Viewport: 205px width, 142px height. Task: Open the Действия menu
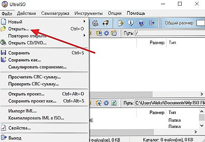pos(26,13)
